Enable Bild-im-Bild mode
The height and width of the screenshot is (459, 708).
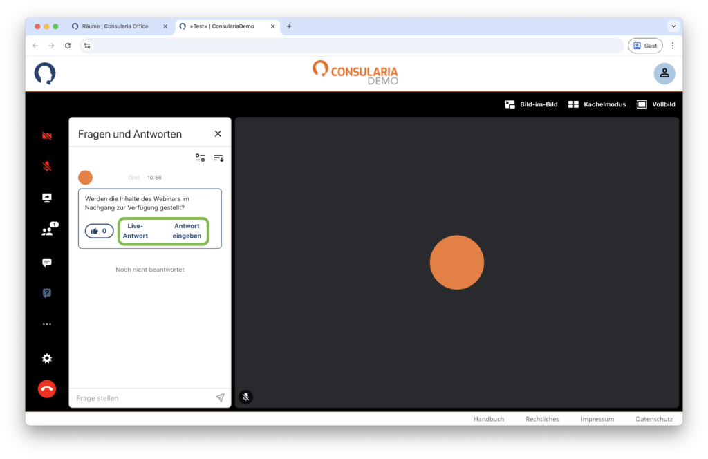[531, 104]
